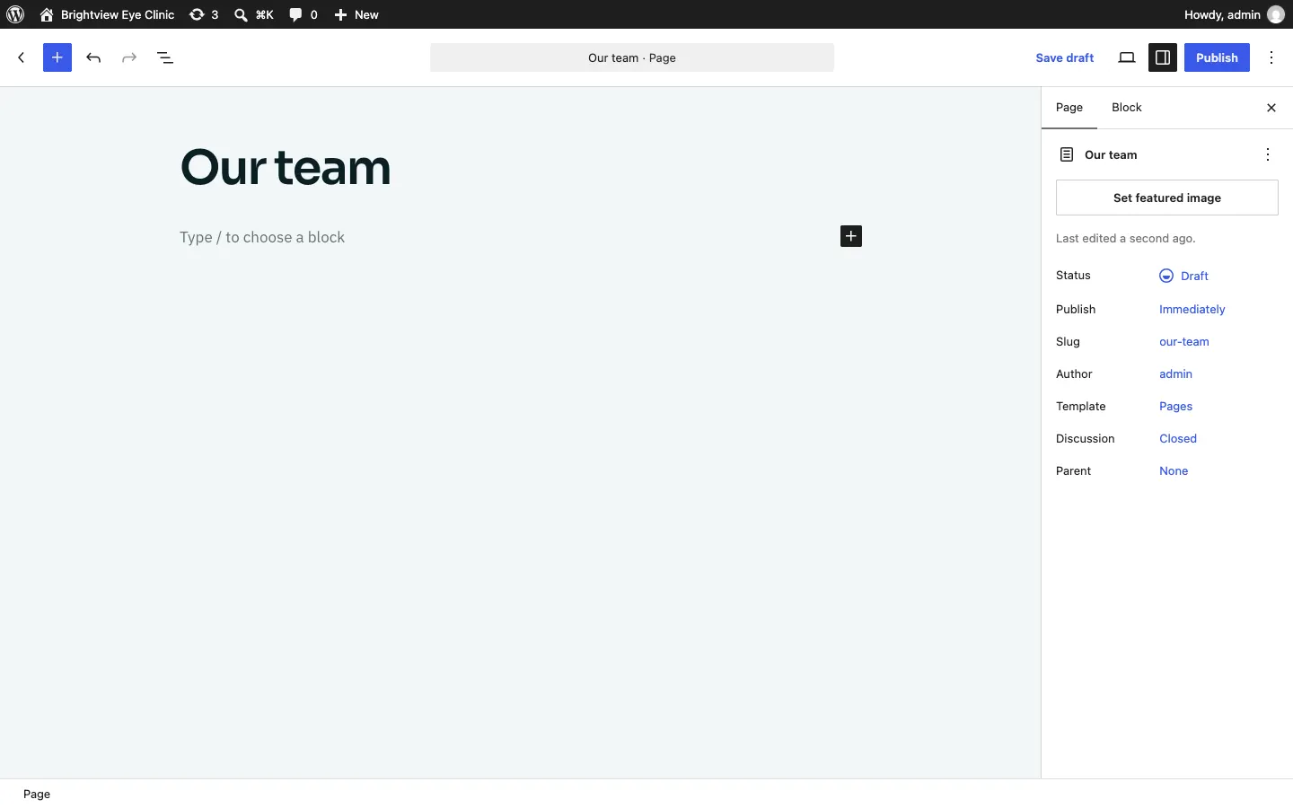Click the admin avatar icon

[x=1276, y=14]
